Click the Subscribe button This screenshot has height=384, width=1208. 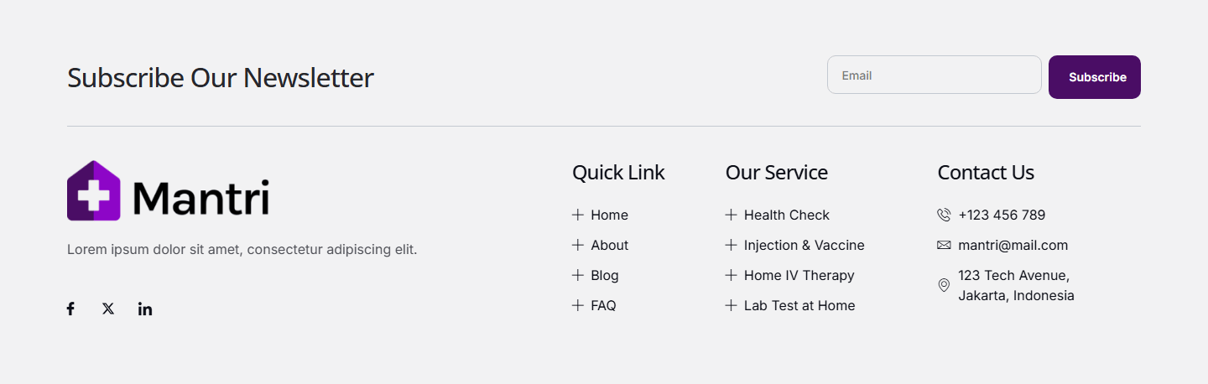click(x=1095, y=77)
